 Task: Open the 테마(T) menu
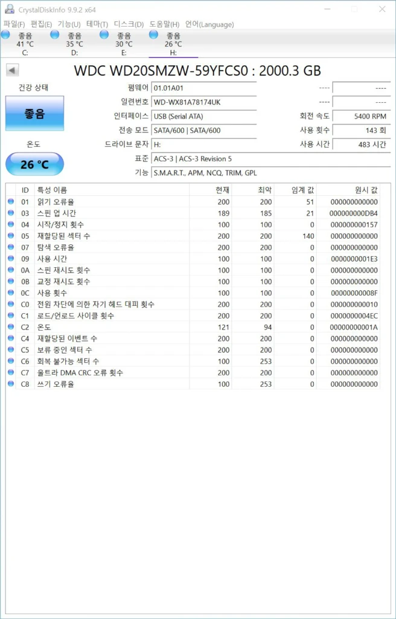tap(97, 24)
